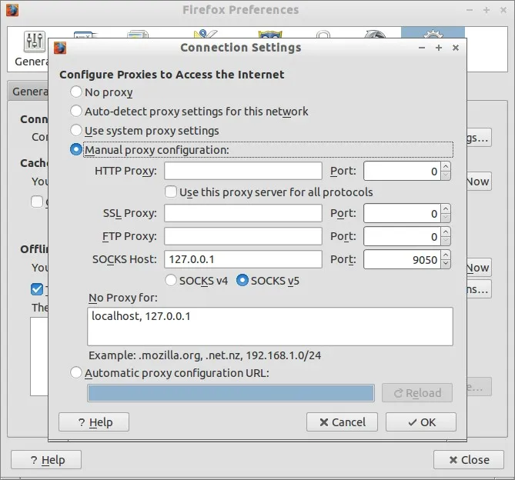Select SOCKS v5 radio button

click(x=242, y=280)
